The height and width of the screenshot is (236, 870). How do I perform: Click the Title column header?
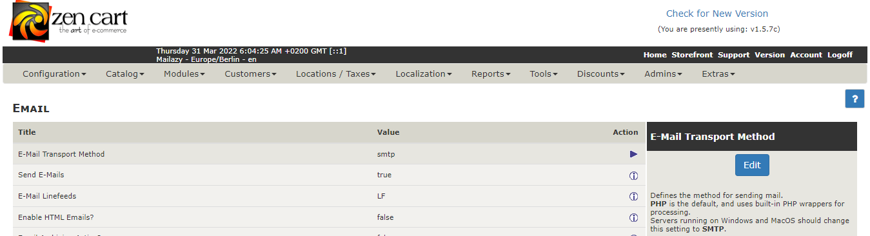pyautogui.click(x=27, y=132)
